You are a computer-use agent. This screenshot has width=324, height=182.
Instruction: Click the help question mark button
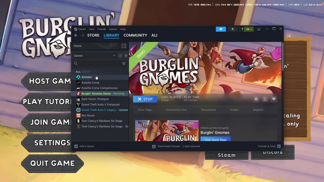click(242, 29)
